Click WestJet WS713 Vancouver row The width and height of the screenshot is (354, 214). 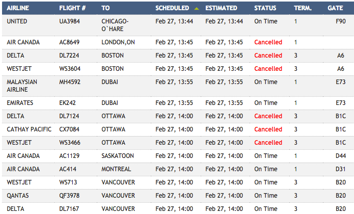[178, 182]
